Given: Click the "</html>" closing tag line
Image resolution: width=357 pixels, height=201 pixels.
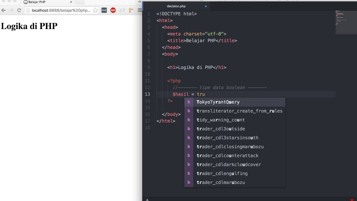Looking at the screenshot, I should click(166, 121).
